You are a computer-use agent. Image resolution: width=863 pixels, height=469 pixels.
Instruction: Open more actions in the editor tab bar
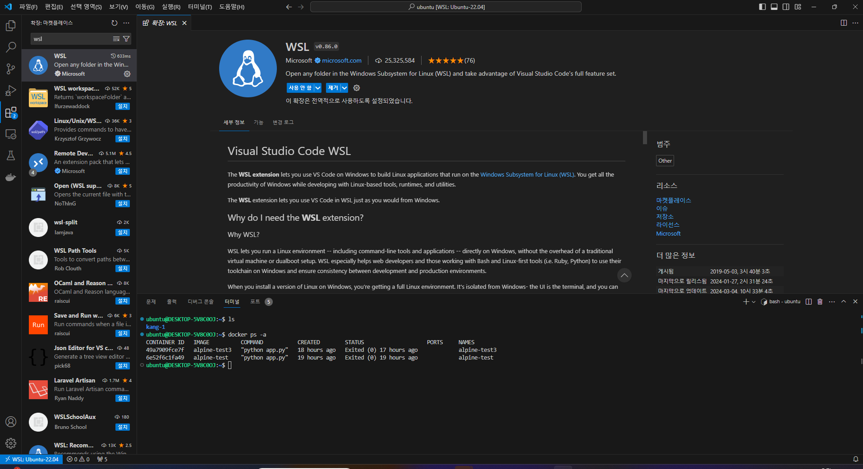click(x=855, y=23)
